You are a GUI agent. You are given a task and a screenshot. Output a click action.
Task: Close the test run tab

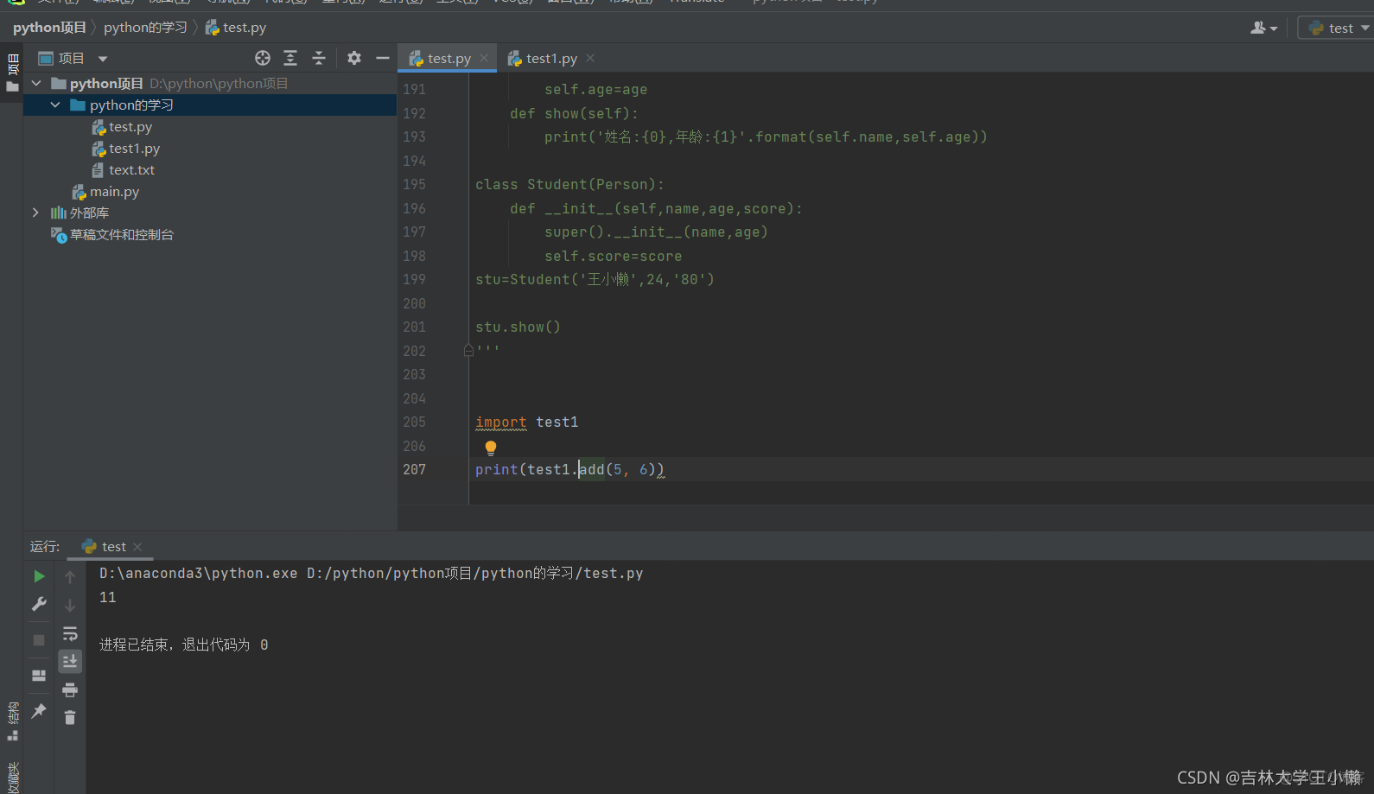(137, 547)
